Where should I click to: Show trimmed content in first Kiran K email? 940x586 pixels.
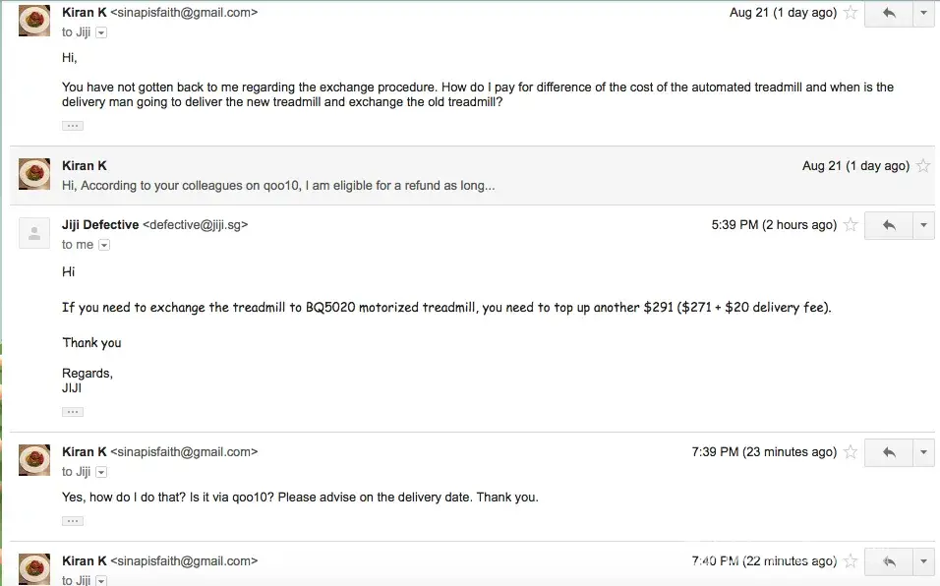coord(73,126)
